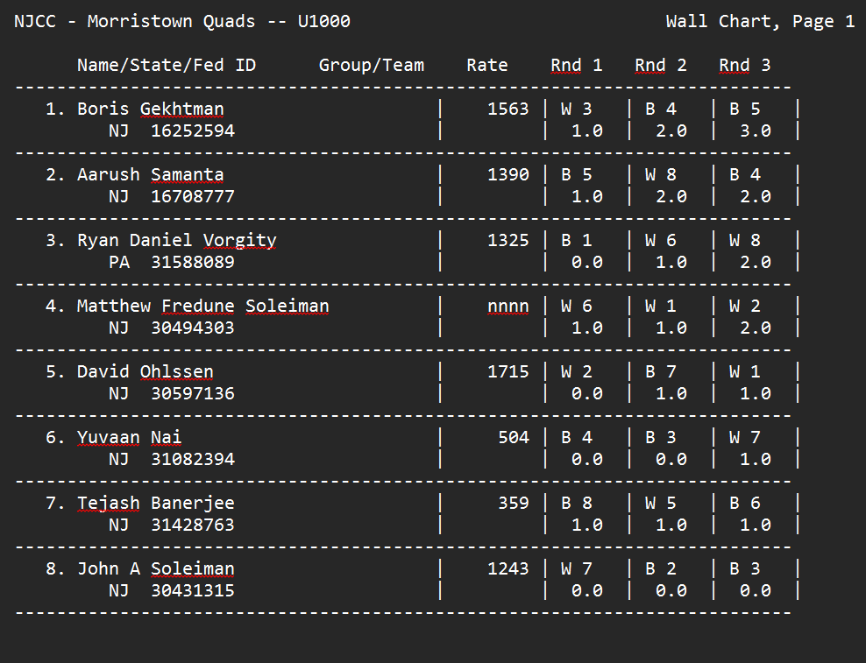The image size is (866, 663).
Task: Click David Ohlssen's rating 1715
Action: pos(508,371)
